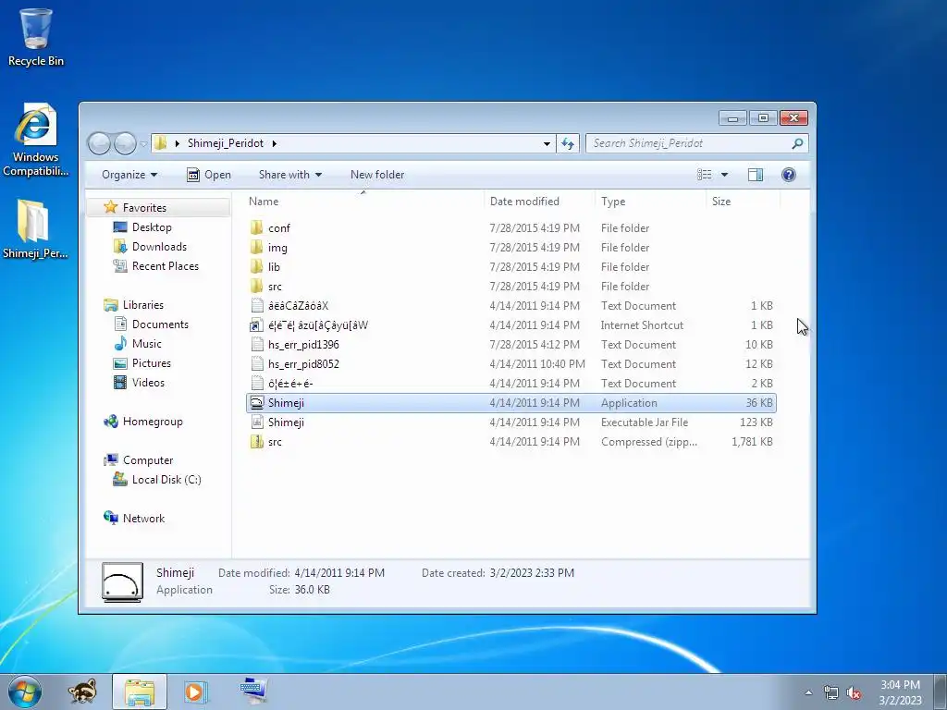Viewport: 947px width, 710px height.
Task: Go to Desktop in the navigation pane
Action: (152, 227)
